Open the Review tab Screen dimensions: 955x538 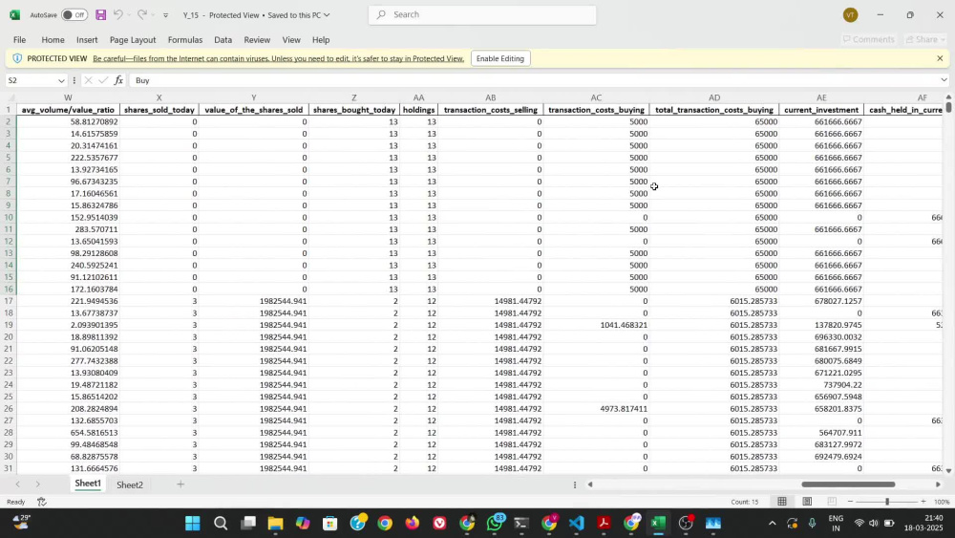pyautogui.click(x=257, y=39)
